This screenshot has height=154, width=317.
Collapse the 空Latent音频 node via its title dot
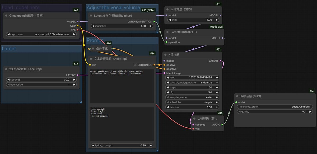tap(6, 69)
